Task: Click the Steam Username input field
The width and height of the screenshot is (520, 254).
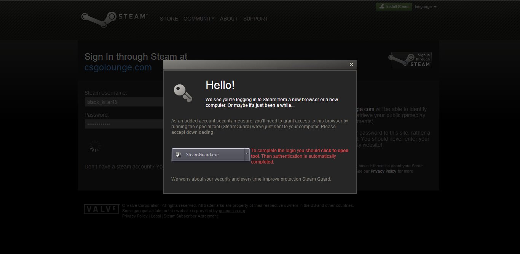Action: click(x=124, y=102)
